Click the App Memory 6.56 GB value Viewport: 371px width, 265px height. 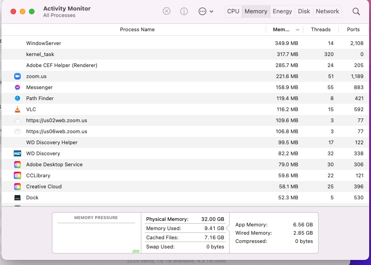(303, 225)
